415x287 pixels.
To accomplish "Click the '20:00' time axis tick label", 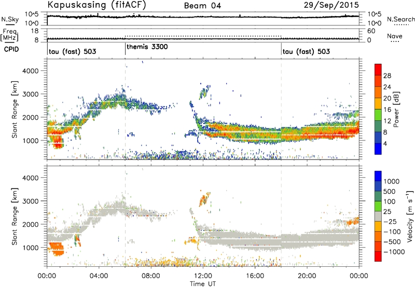I will pos(307,276).
